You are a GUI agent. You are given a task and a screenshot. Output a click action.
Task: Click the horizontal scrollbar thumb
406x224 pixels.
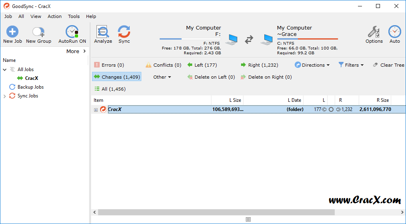point(216,212)
